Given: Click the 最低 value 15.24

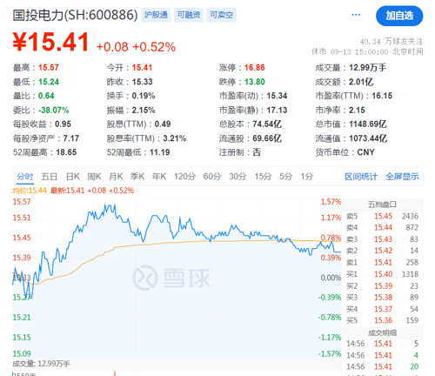Looking at the screenshot, I should click(x=49, y=82).
